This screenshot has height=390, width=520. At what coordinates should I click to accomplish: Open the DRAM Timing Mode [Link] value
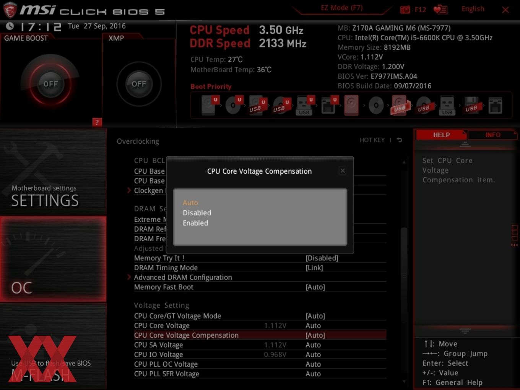point(314,268)
